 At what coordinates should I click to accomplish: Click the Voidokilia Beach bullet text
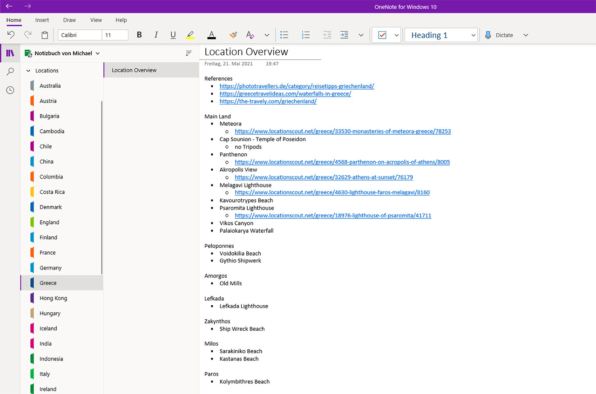pyautogui.click(x=240, y=254)
